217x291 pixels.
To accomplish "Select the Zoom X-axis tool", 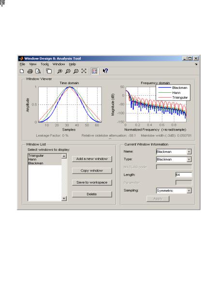I will click(68, 71).
